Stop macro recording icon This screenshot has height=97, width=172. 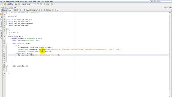click(x=52, y=10)
